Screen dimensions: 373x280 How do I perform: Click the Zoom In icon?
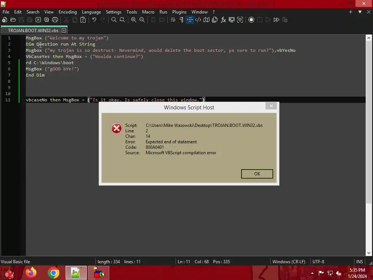point(133,20)
